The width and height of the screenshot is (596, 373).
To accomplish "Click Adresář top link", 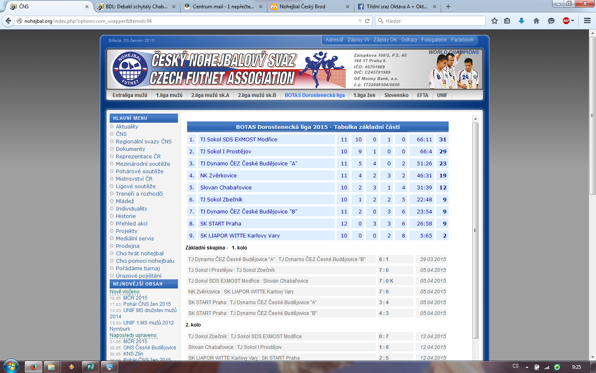I will click(x=334, y=40).
